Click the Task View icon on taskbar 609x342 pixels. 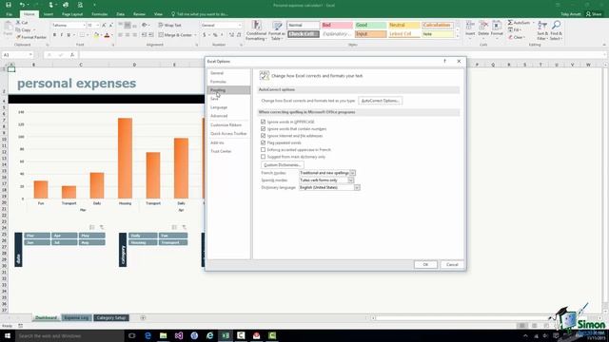pyautogui.click(x=132, y=335)
